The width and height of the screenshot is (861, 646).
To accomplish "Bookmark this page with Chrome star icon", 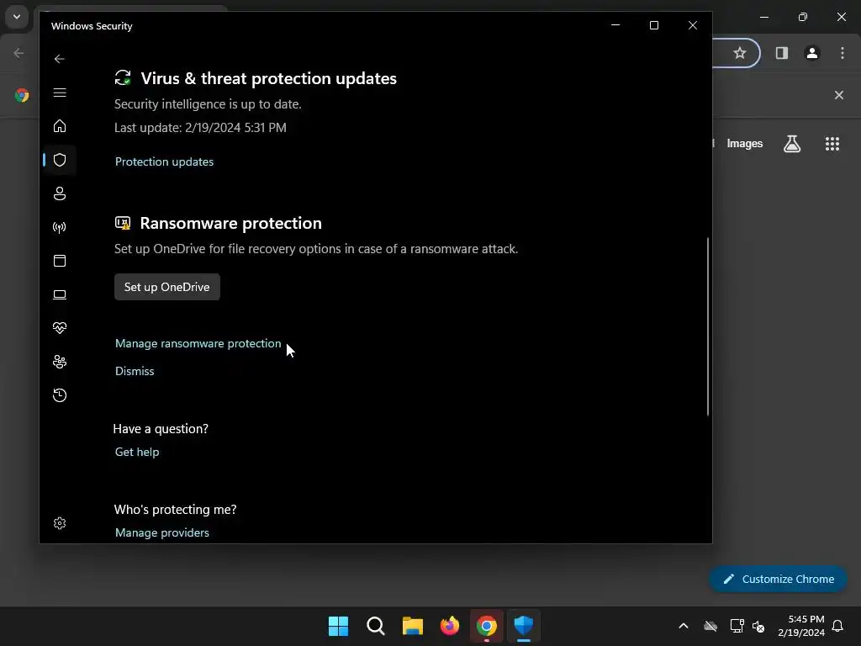I will click(x=740, y=53).
